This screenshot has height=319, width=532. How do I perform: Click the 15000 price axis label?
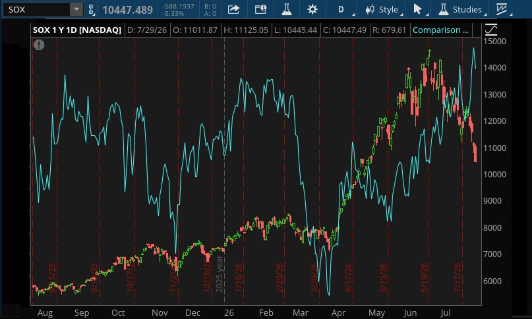pyautogui.click(x=494, y=41)
